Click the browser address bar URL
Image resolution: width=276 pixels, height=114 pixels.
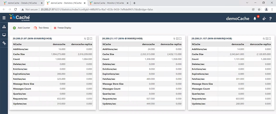click(97, 10)
